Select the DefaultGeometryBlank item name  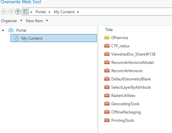(x=131, y=79)
